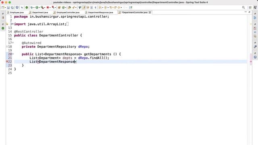Expand the folded imports on line 3
The width and height of the screenshot is (258, 145).
pos(13,24)
